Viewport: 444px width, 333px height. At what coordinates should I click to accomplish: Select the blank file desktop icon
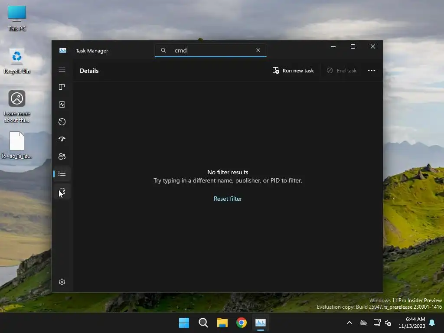[x=17, y=145]
